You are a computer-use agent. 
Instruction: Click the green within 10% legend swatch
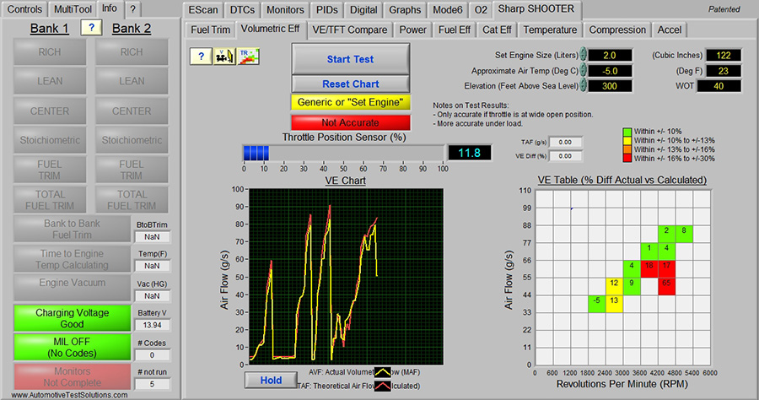pos(626,132)
